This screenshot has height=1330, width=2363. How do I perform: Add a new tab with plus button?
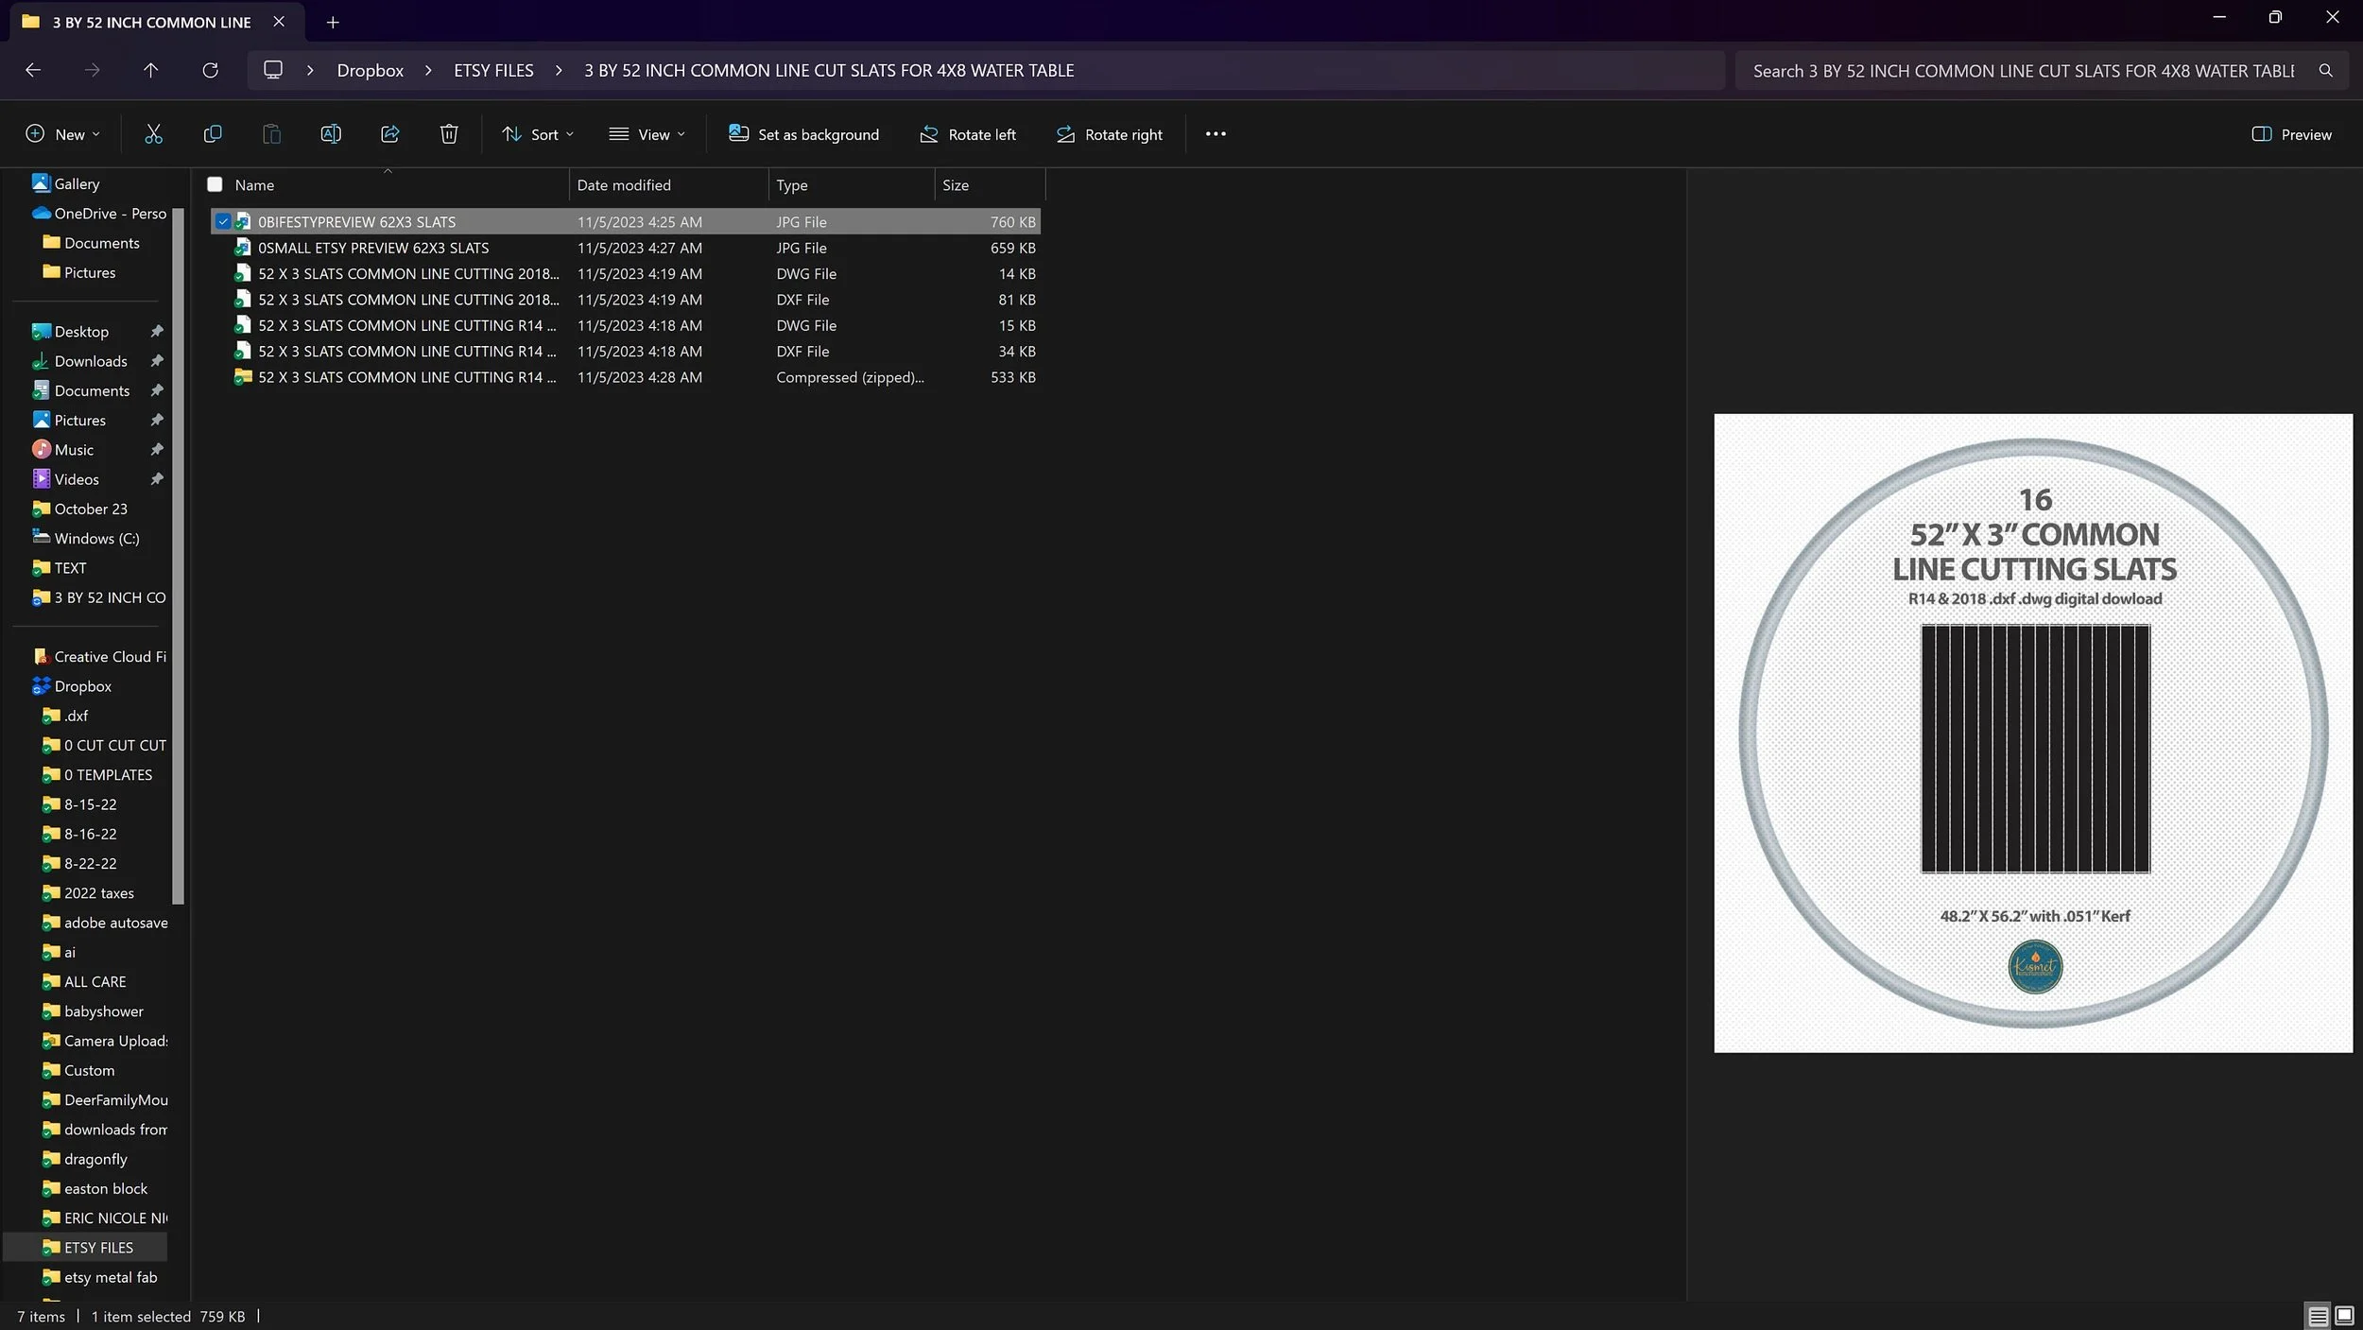click(x=333, y=22)
